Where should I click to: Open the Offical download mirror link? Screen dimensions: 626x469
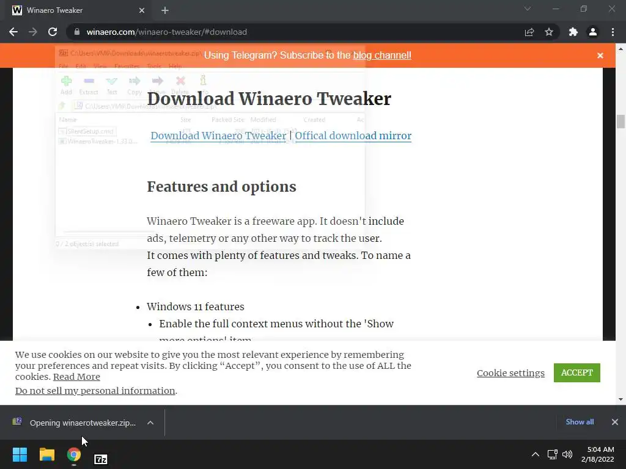[x=353, y=136]
